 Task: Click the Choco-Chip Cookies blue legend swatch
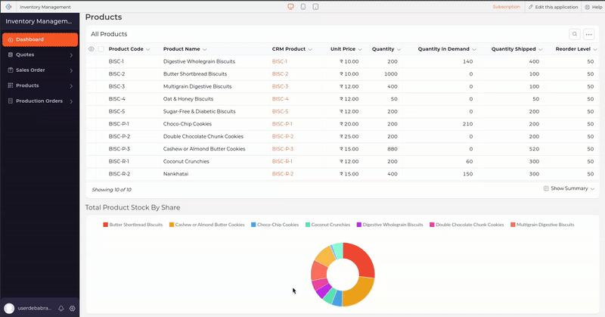pos(253,225)
